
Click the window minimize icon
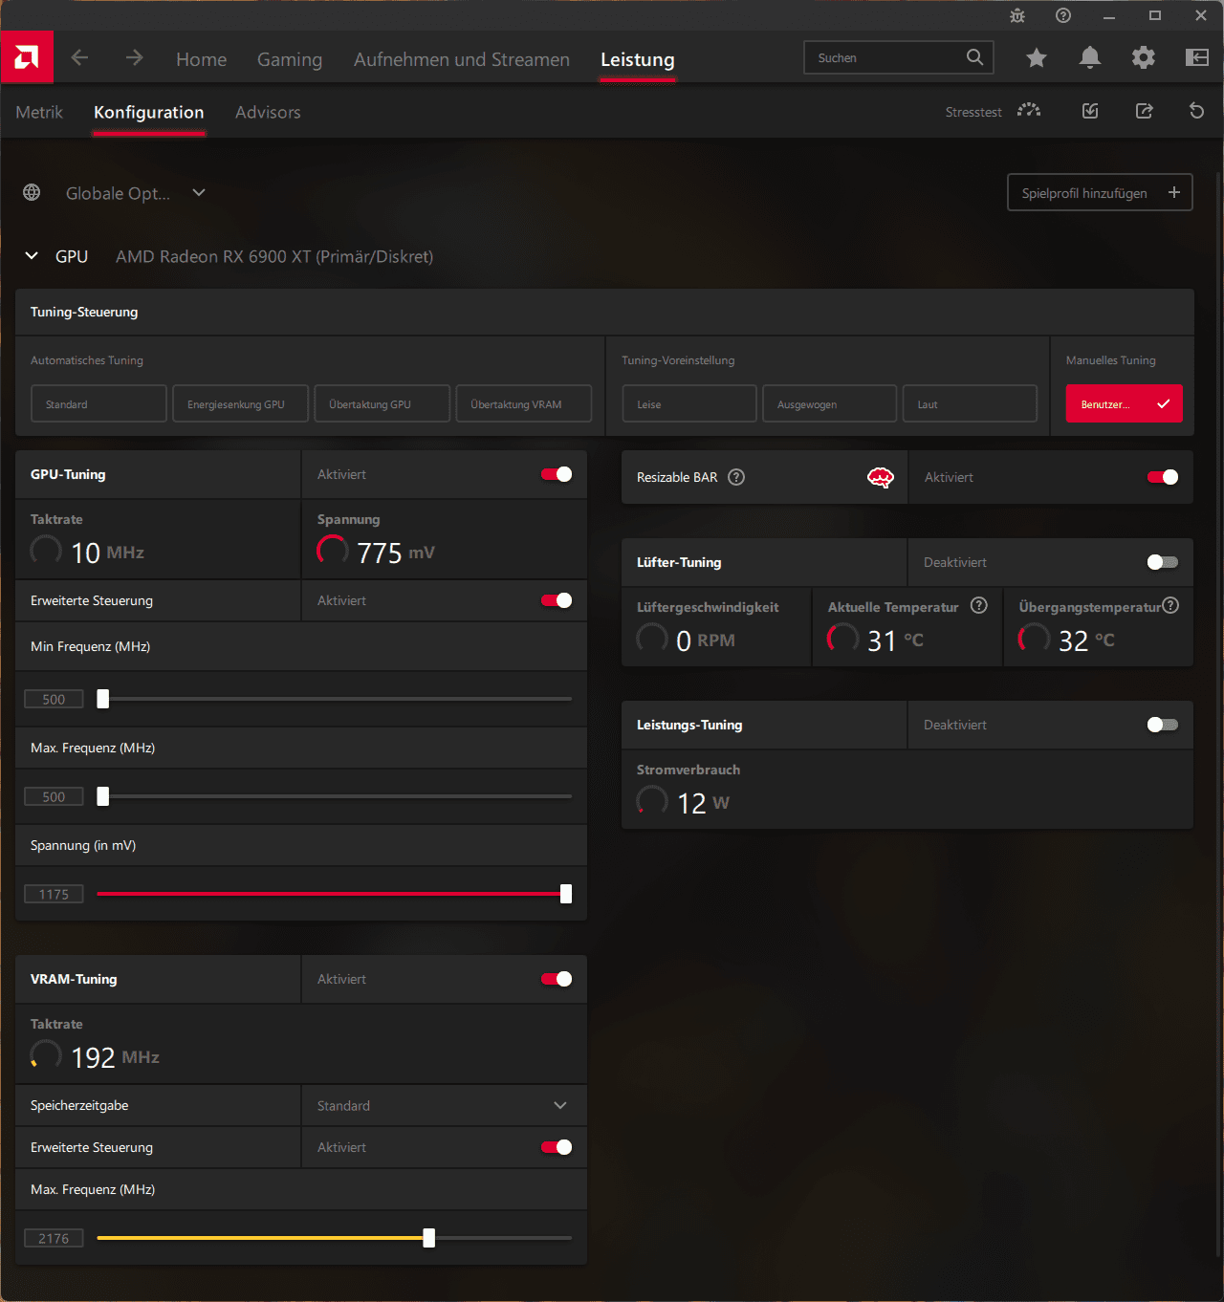[x=1109, y=16]
